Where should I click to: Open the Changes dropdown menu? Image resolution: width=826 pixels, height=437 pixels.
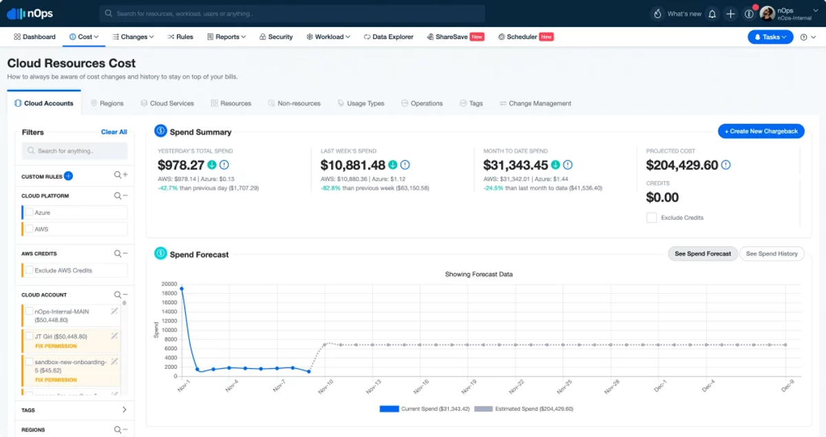click(133, 37)
